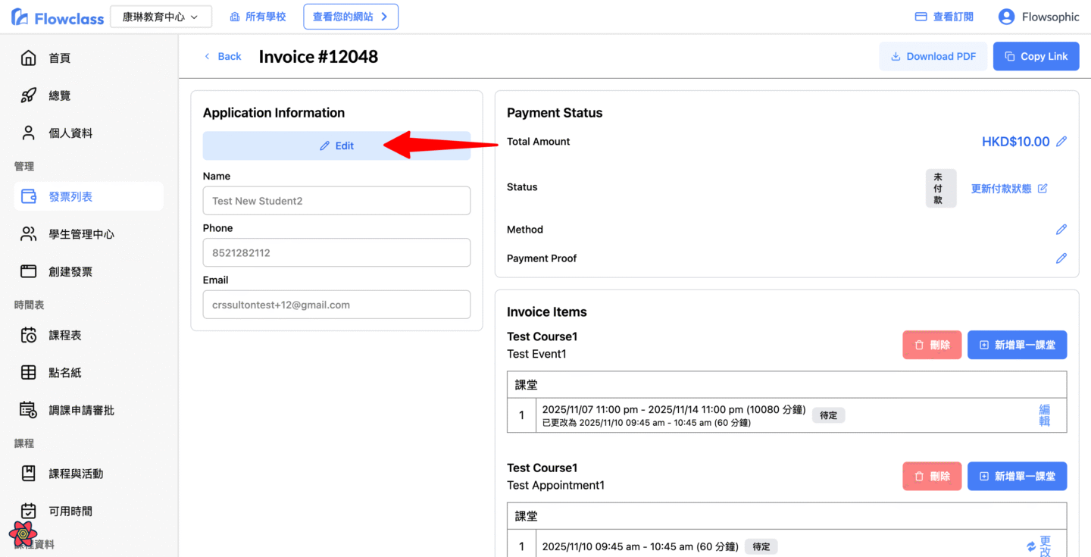1091x557 pixels.
Task: Click the edit pencil for Method
Action: click(1061, 230)
